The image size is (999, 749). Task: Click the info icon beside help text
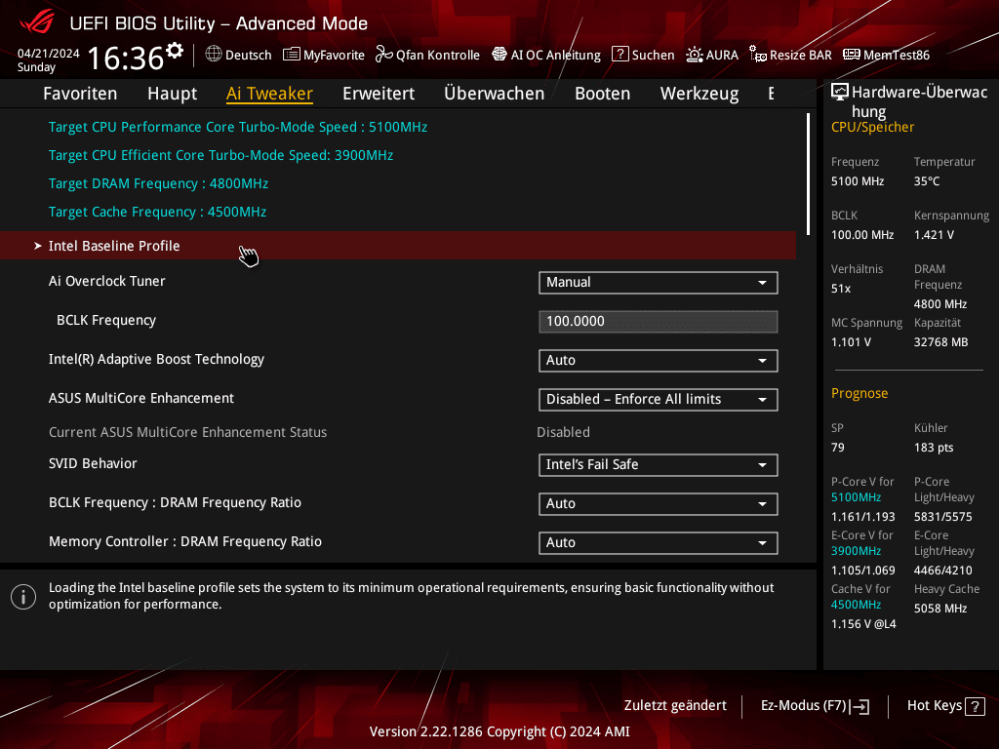tap(23, 597)
